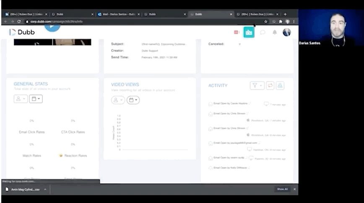The height and width of the screenshot is (203, 364).
Task: Switch to the Dubb tab after Mail tab
Action: coord(165,14)
